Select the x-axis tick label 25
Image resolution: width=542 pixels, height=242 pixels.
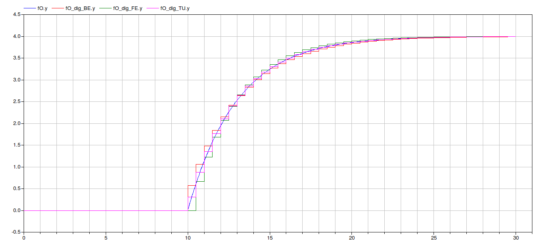tap(434, 238)
